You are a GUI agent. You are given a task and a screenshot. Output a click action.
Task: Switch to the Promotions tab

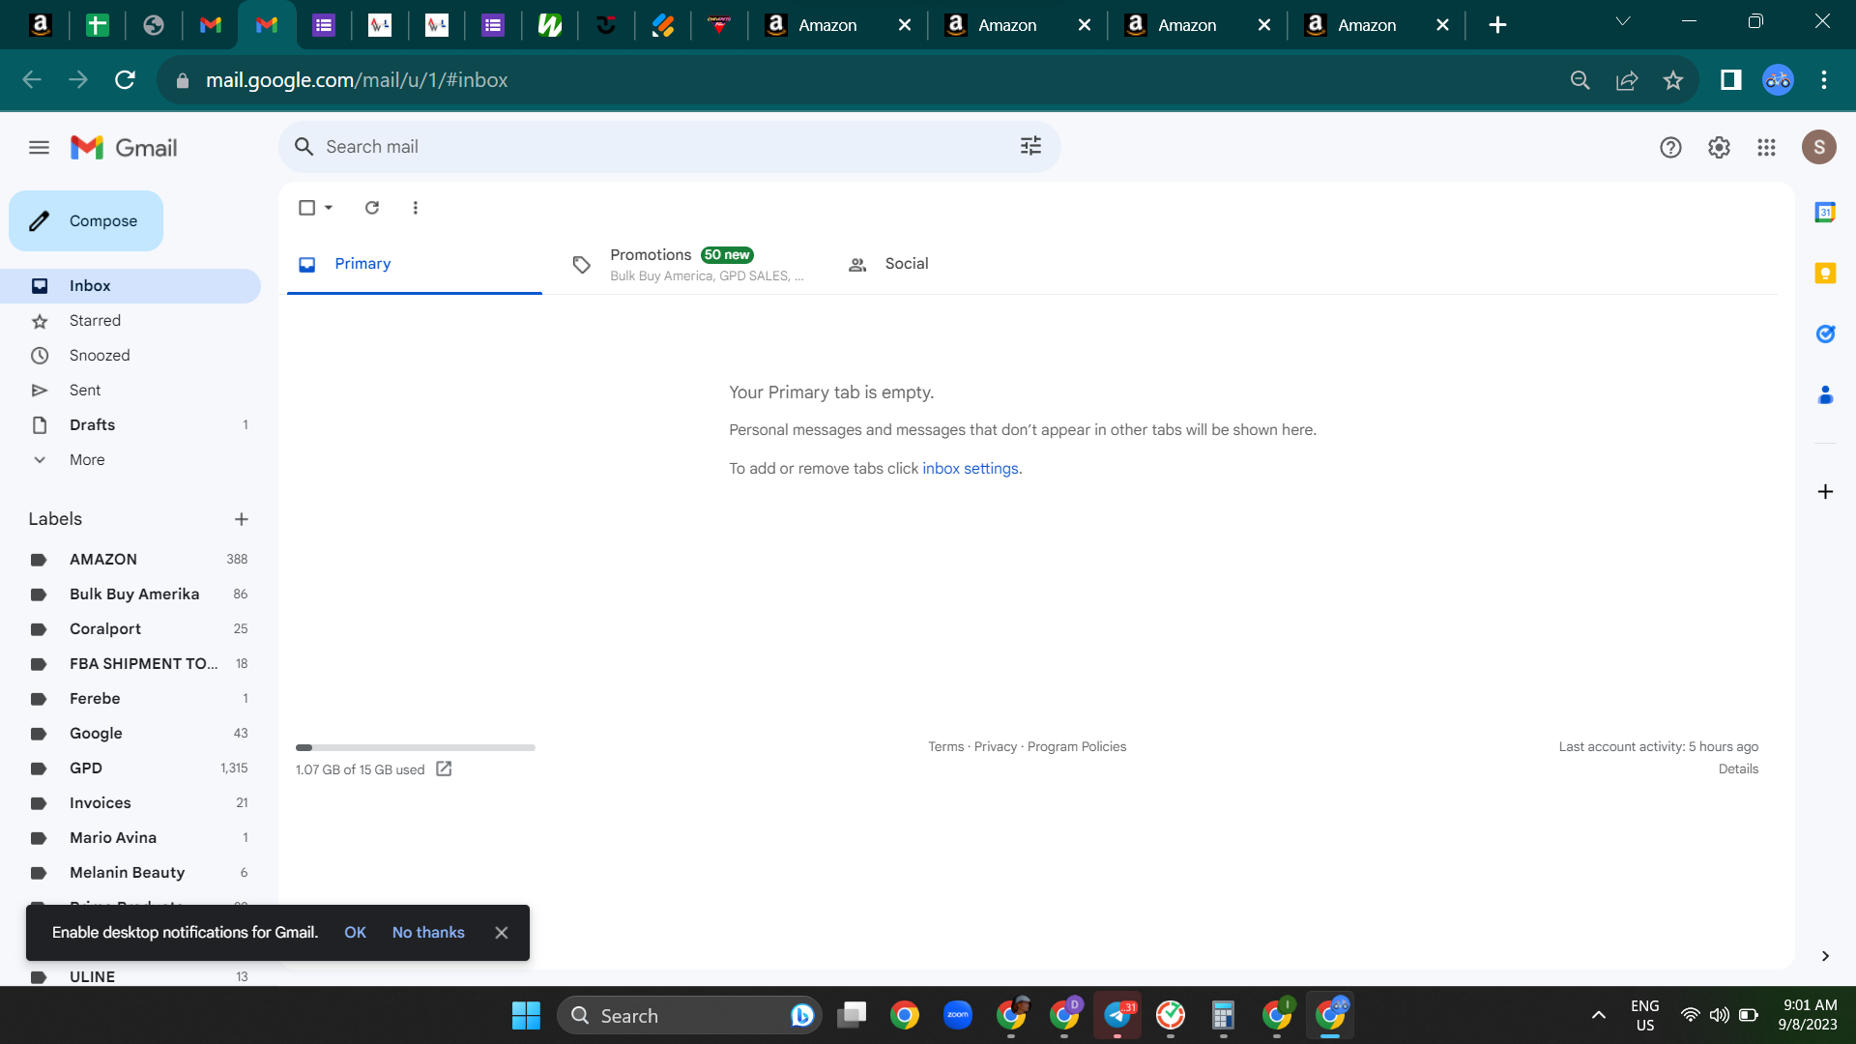[x=688, y=264]
